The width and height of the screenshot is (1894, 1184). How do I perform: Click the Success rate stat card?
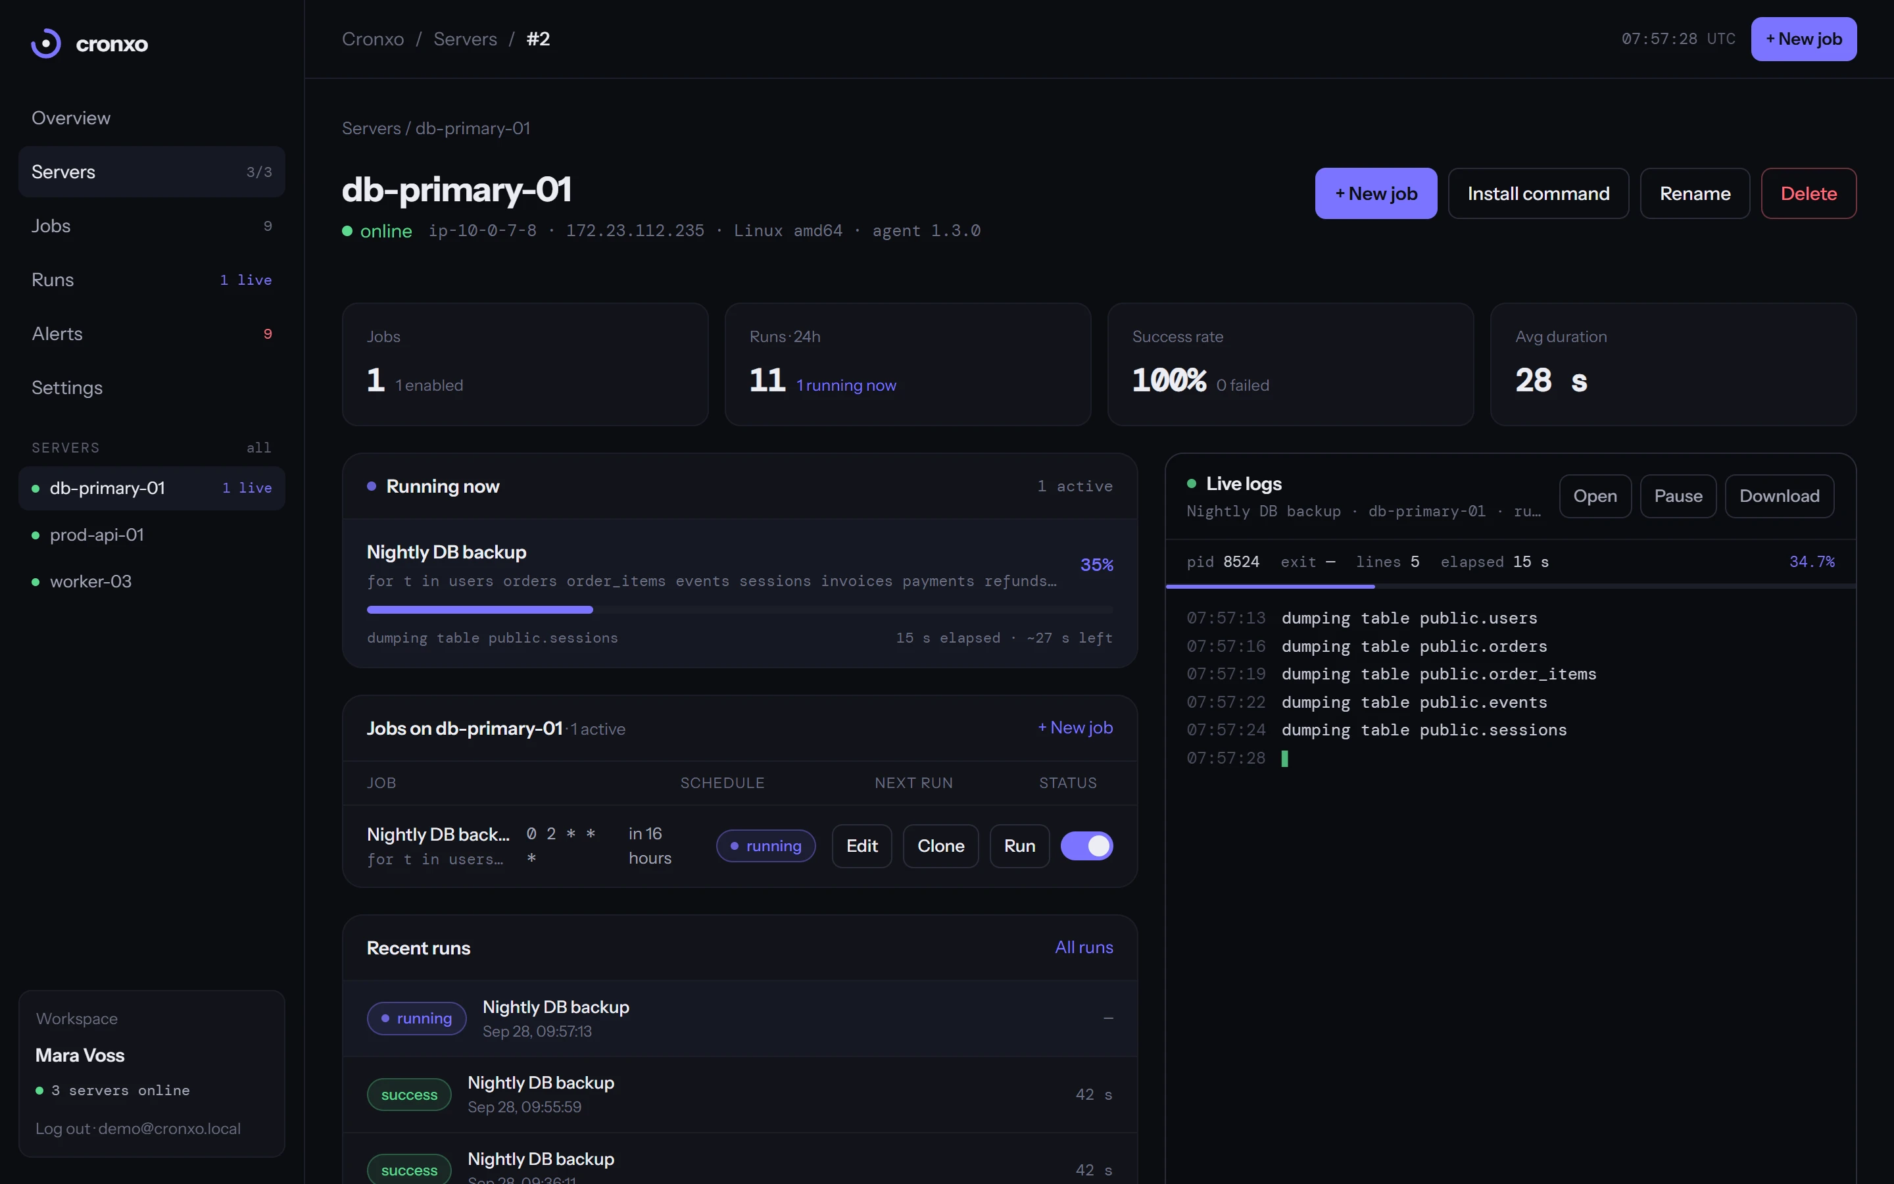[1290, 364]
